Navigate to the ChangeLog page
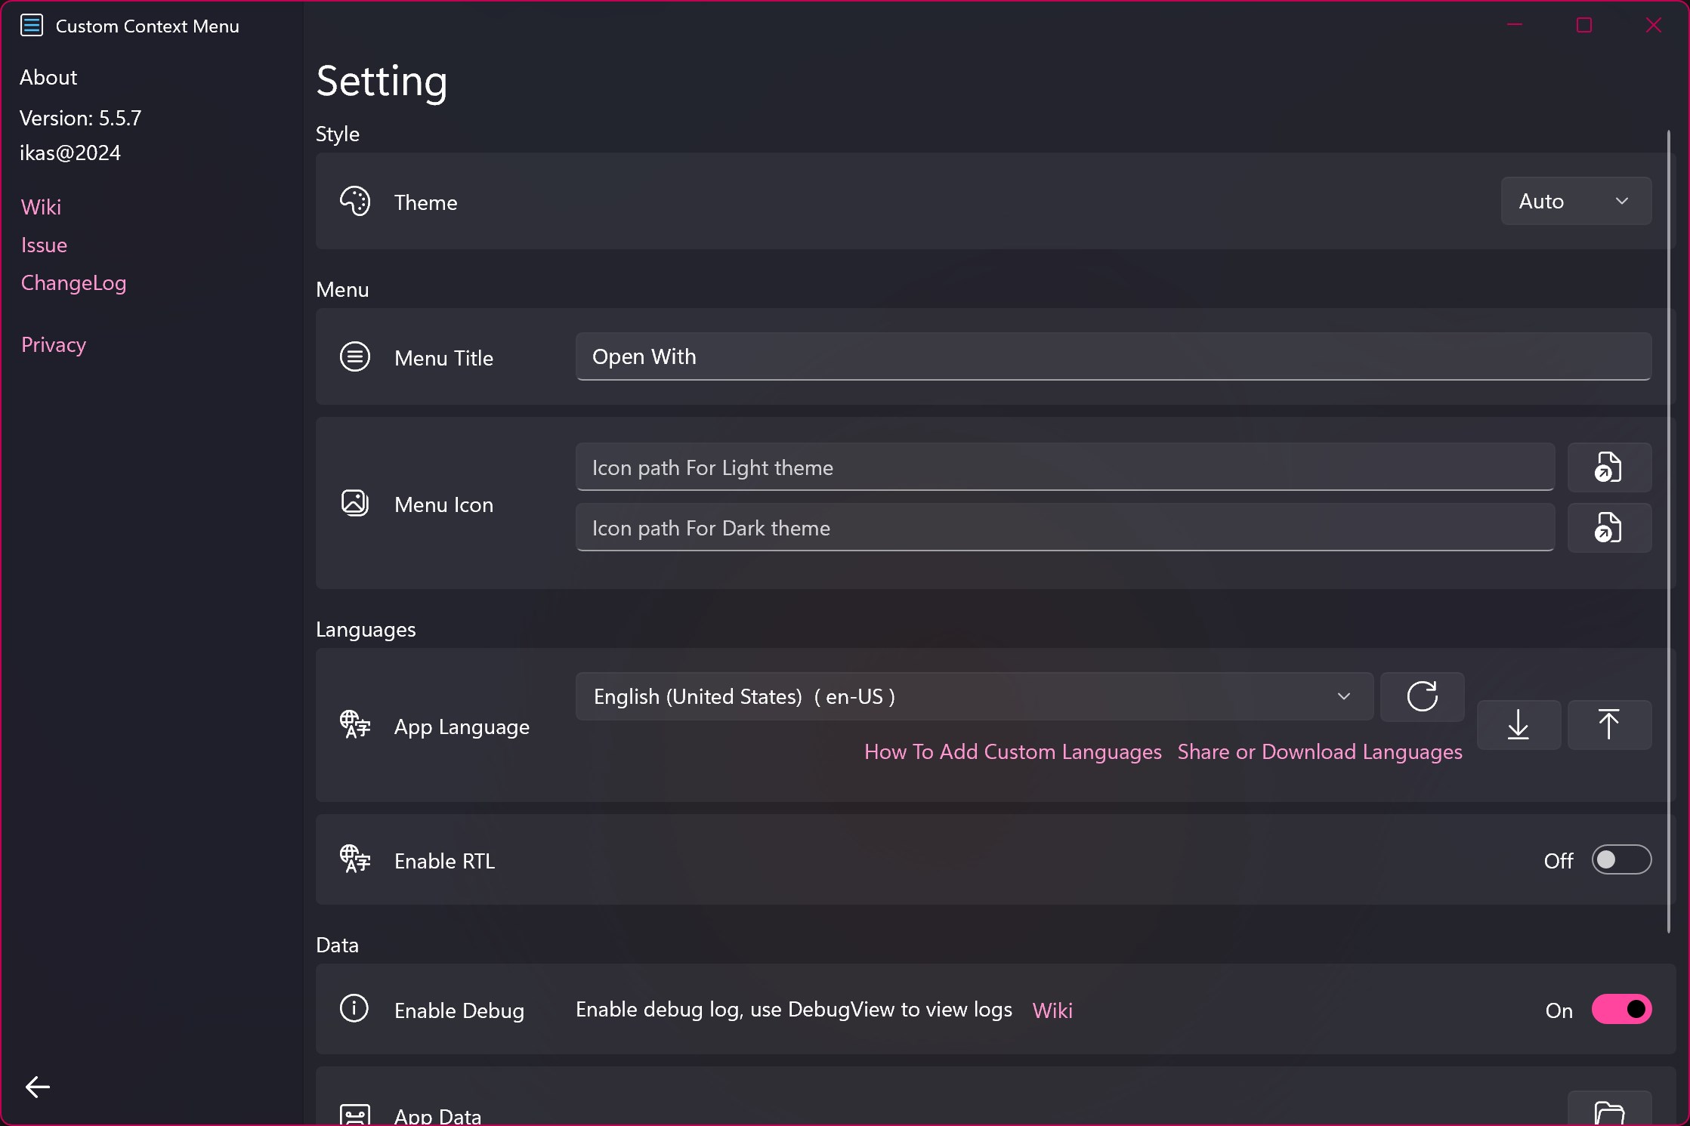The width and height of the screenshot is (1690, 1126). [x=73, y=282]
